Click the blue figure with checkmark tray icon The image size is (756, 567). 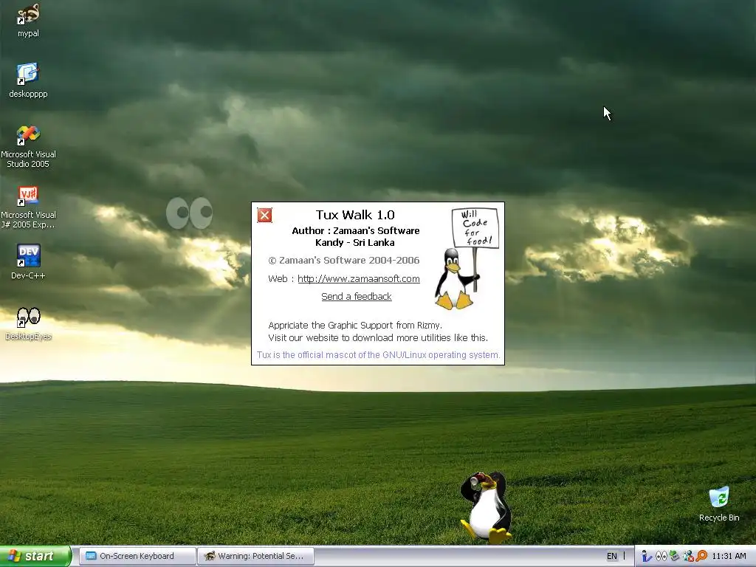(647, 556)
